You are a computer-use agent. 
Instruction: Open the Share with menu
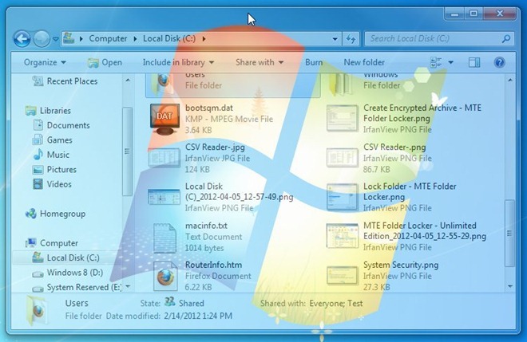coord(260,62)
